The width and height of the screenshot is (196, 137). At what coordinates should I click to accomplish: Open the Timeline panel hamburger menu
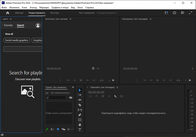click(117, 87)
